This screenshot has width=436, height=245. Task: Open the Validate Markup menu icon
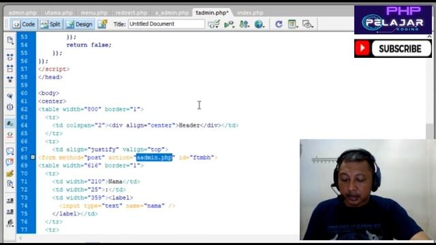pos(214,24)
